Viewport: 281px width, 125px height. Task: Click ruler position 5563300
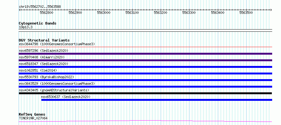click(189, 13)
